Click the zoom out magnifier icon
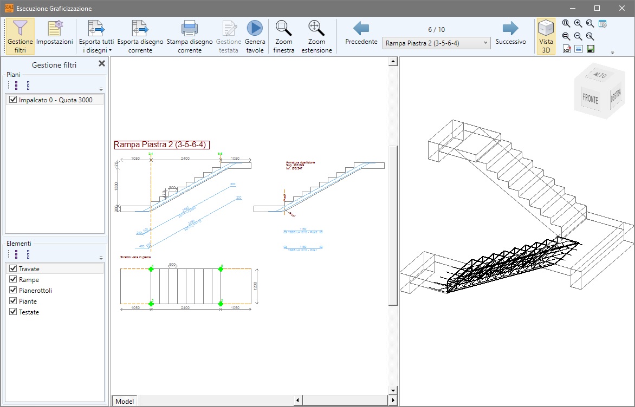Viewport: 635px width, 407px height. (578, 36)
